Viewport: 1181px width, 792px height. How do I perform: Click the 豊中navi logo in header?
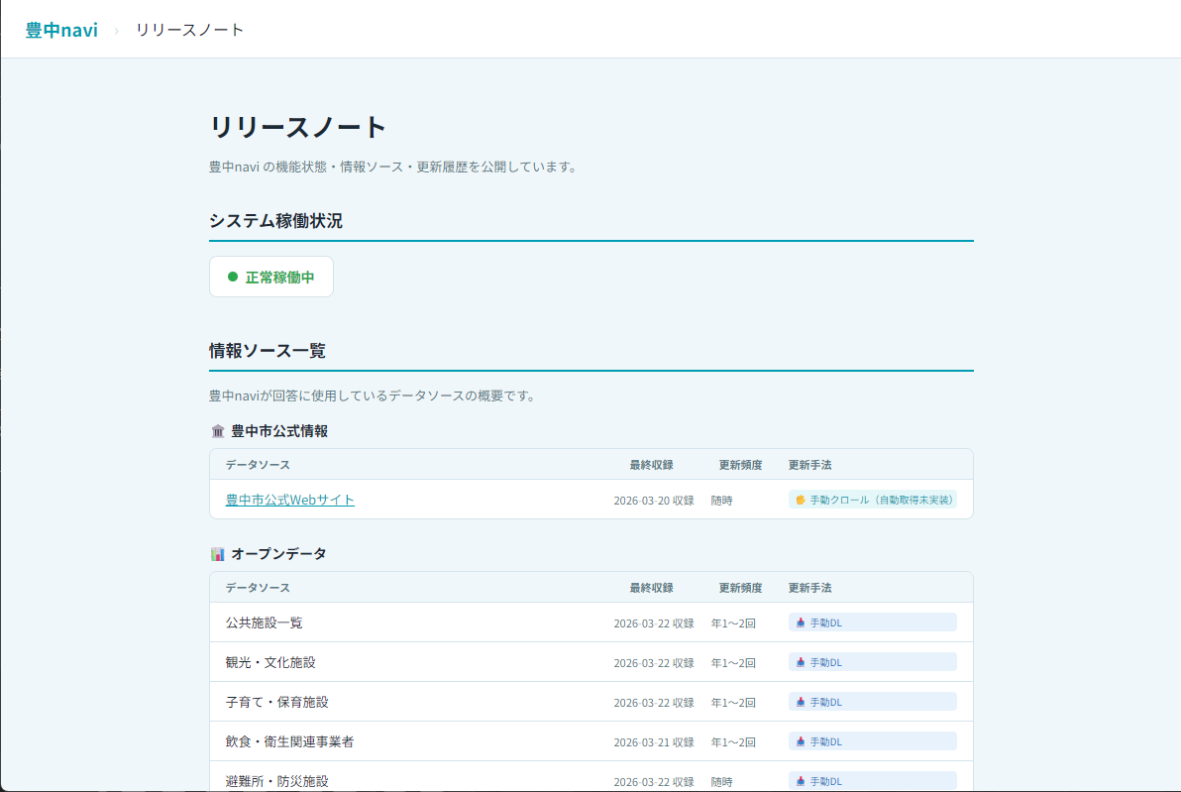point(61,30)
